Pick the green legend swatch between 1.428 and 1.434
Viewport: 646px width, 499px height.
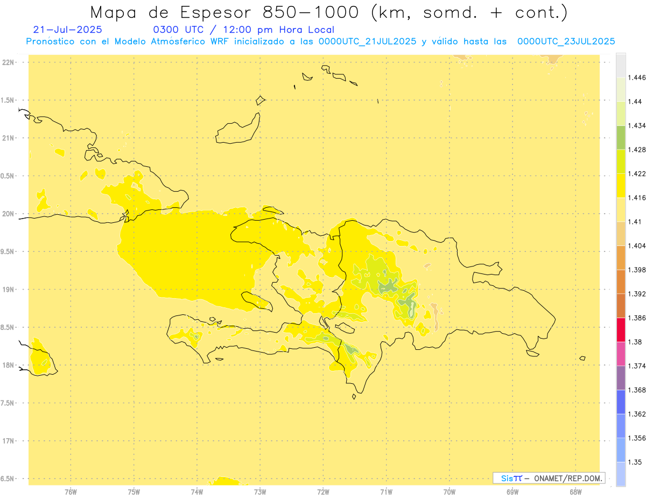pos(621,137)
